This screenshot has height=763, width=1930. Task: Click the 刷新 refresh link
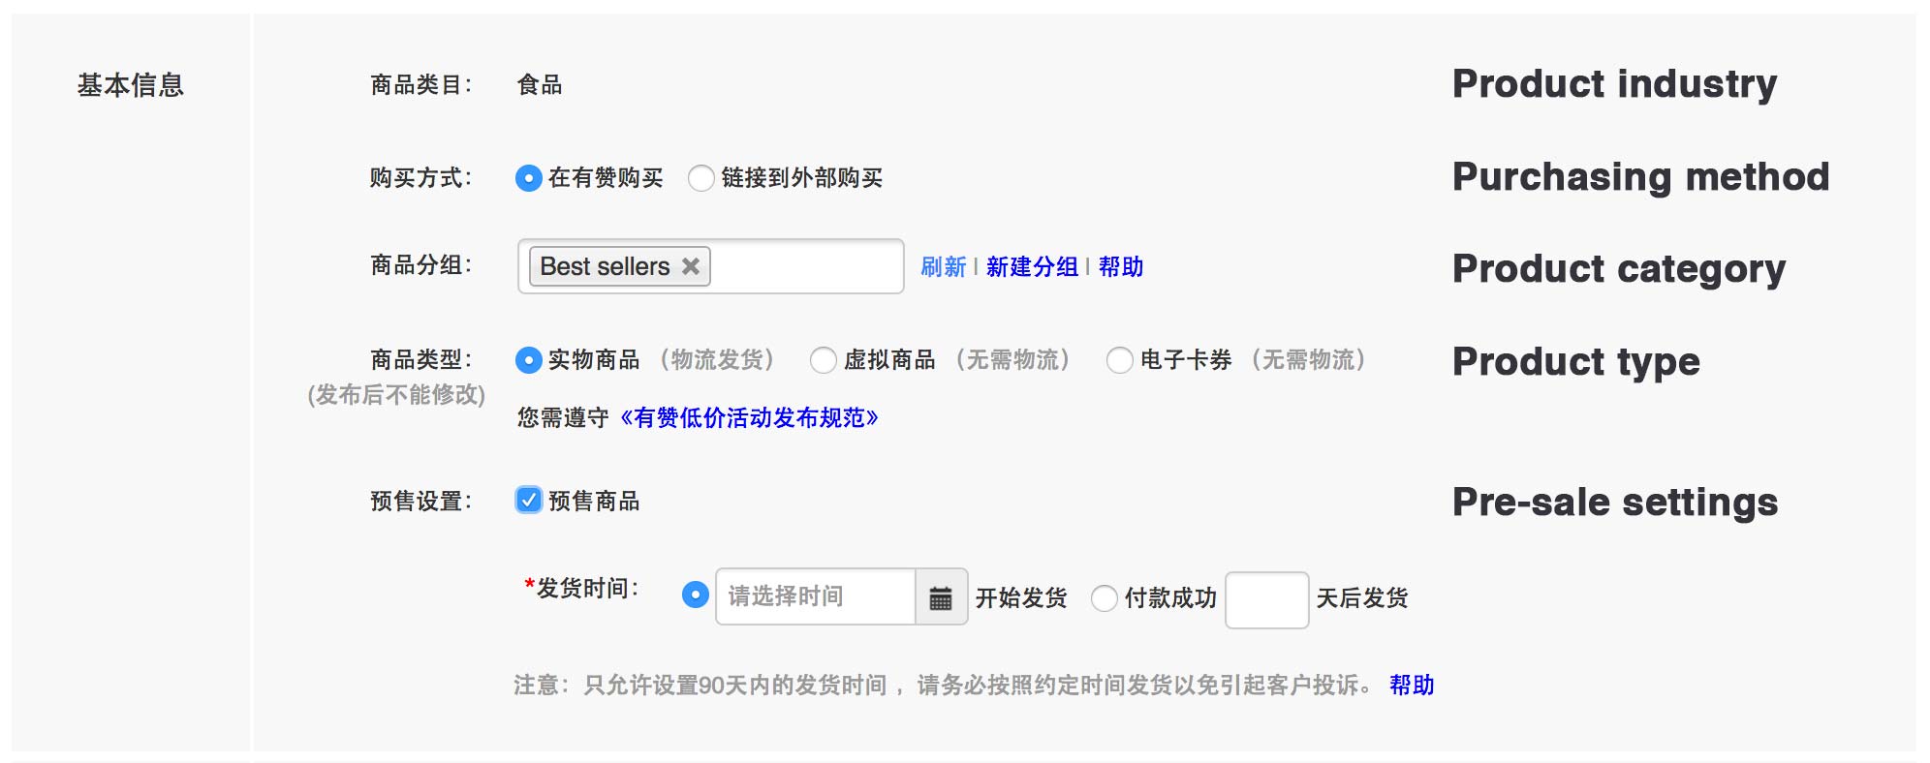point(943,266)
